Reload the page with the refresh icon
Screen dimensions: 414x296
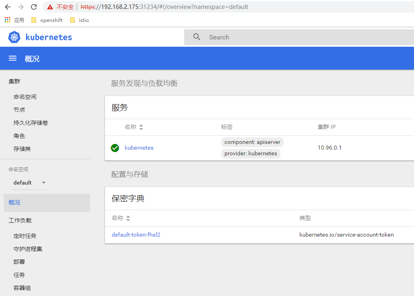point(34,7)
